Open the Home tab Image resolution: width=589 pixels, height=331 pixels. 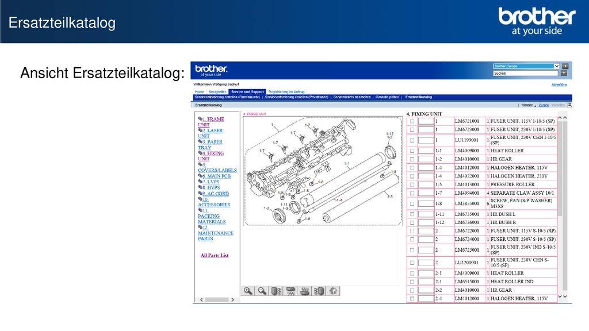(x=200, y=91)
